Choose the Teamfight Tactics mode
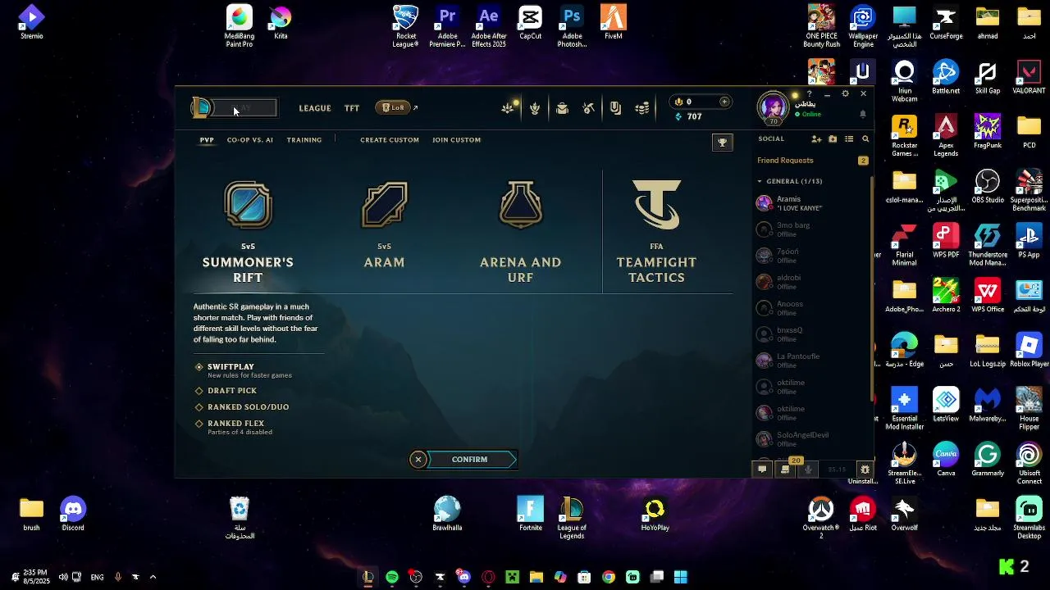The height and width of the screenshot is (590, 1050). 656,232
